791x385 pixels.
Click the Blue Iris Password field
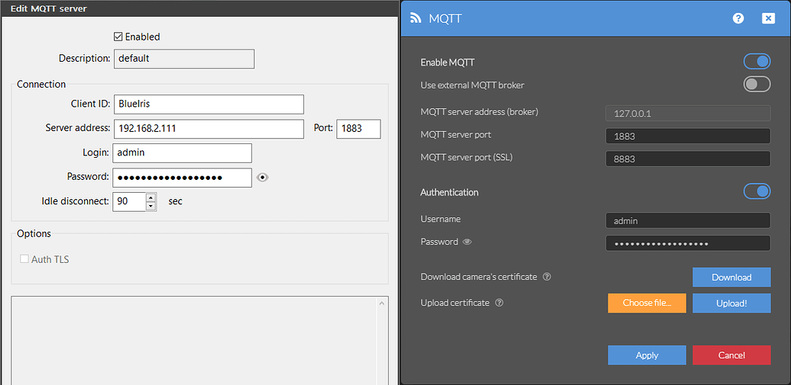(x=182, y=178)
